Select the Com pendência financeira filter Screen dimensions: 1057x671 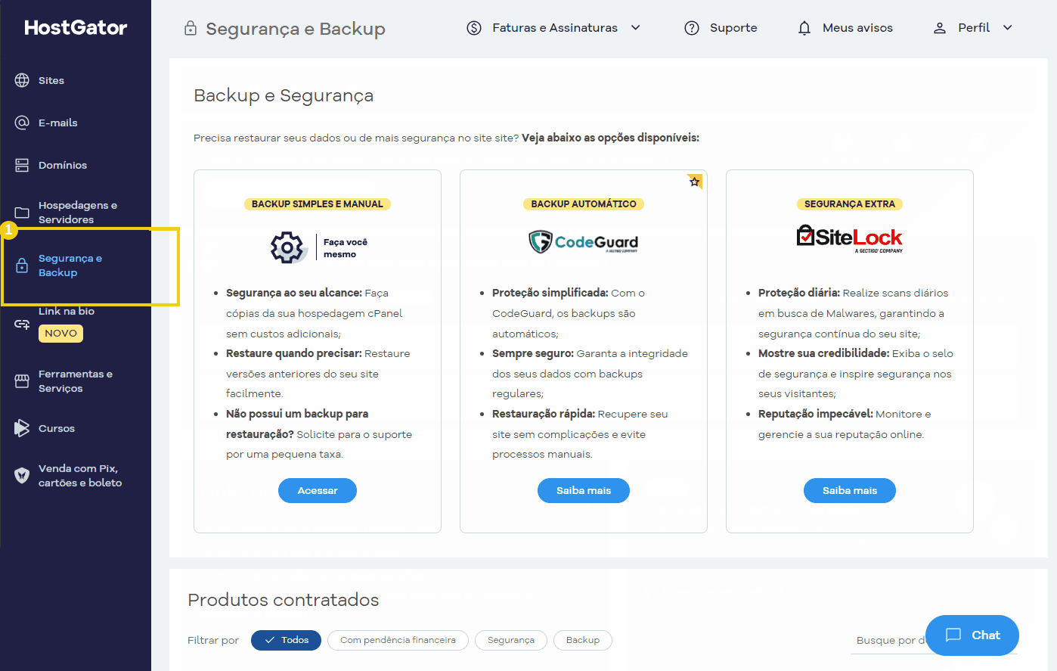398,640
